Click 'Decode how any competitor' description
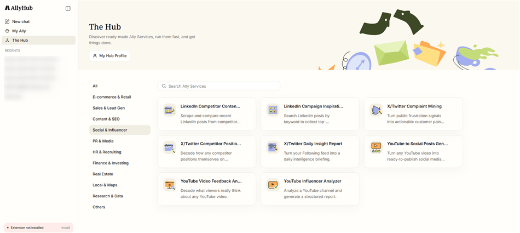520x233 pixels. click(x=206, y=153)
